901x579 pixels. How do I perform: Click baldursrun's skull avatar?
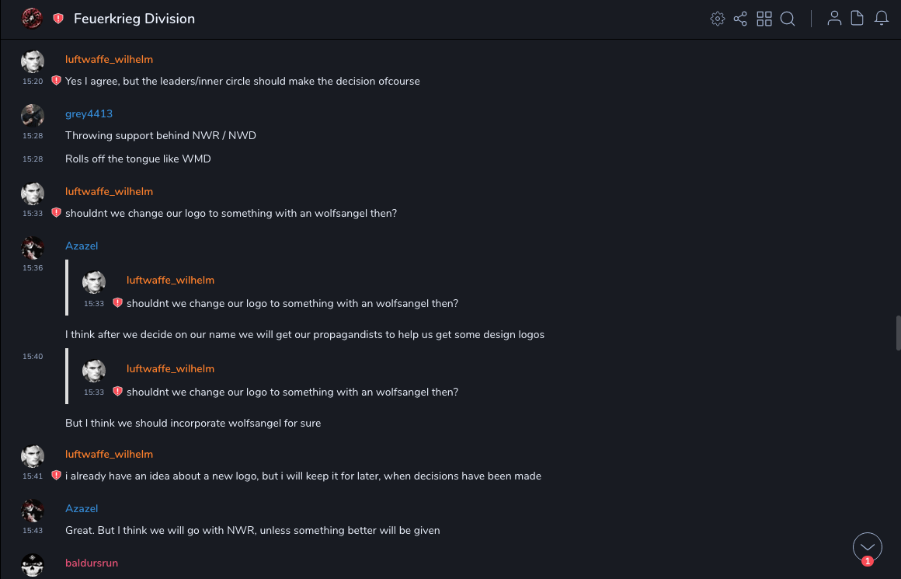[33, 565]
